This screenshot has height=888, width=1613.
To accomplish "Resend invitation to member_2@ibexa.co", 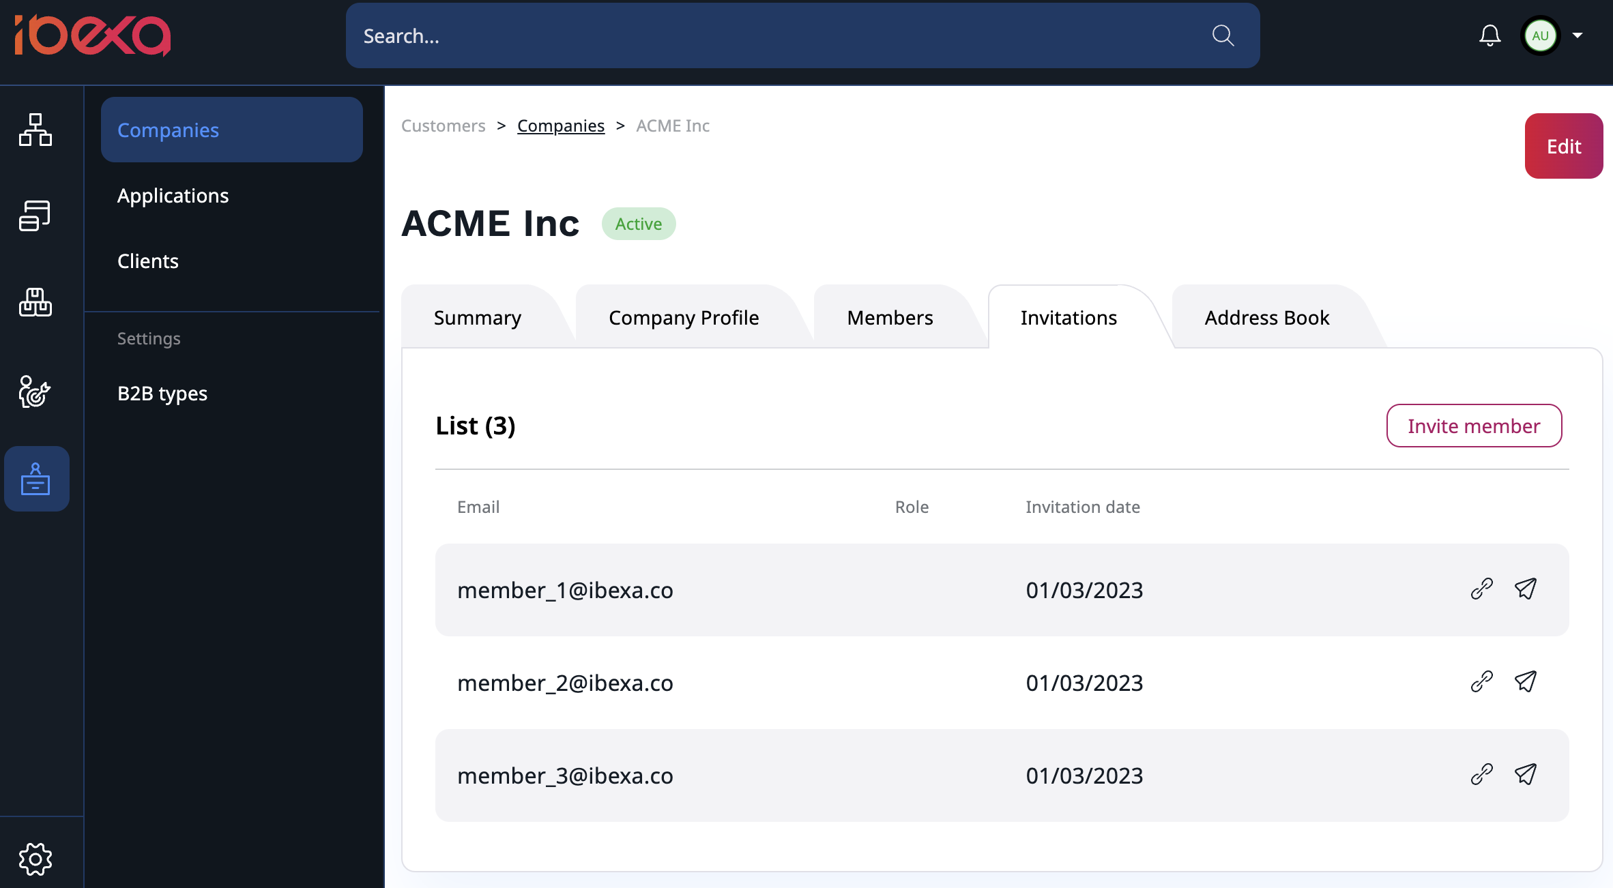I will (1526, 682).
